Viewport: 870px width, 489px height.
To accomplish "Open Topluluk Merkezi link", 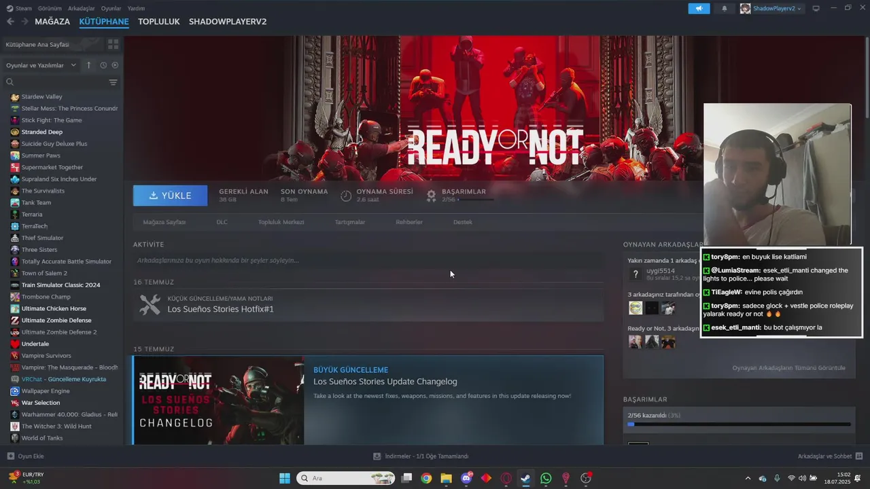I will pos(281,222).
